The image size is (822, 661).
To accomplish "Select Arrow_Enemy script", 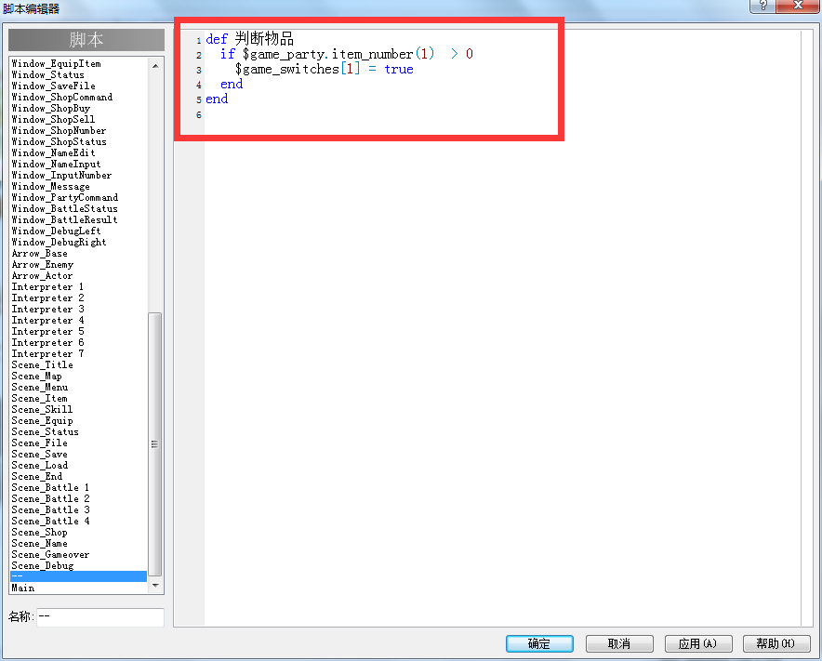I will pos(43,265).
